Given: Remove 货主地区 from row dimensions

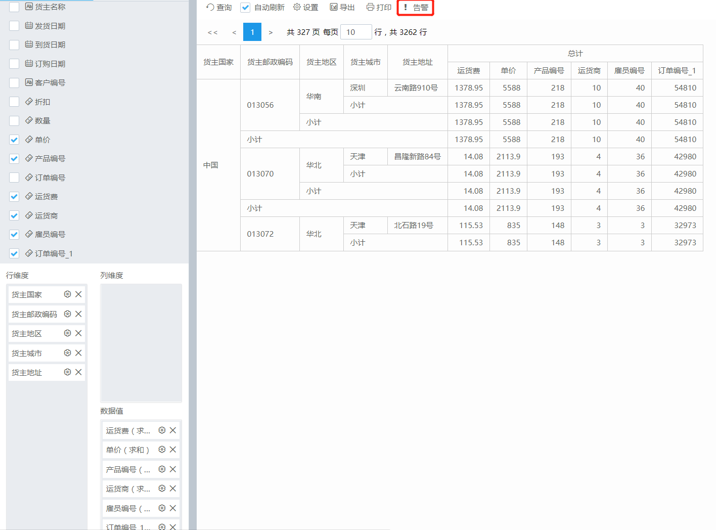Looking at the screenshot, I should click(78, 333).
